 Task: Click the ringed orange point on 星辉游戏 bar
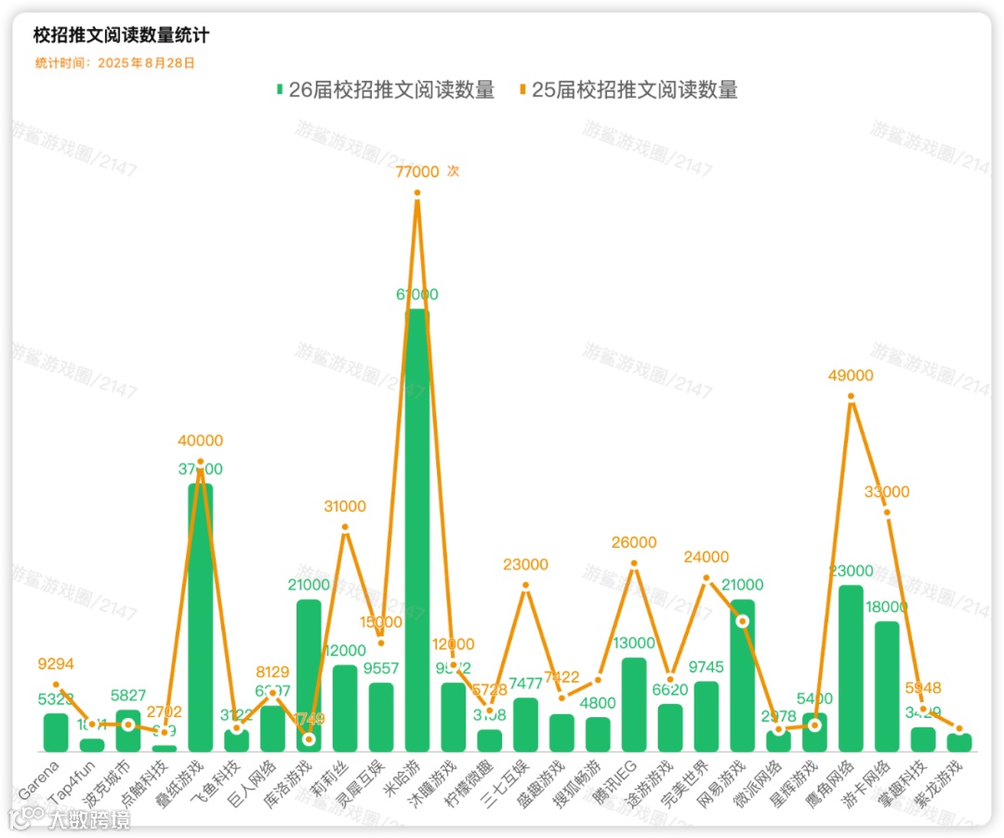tap(814, 725)
